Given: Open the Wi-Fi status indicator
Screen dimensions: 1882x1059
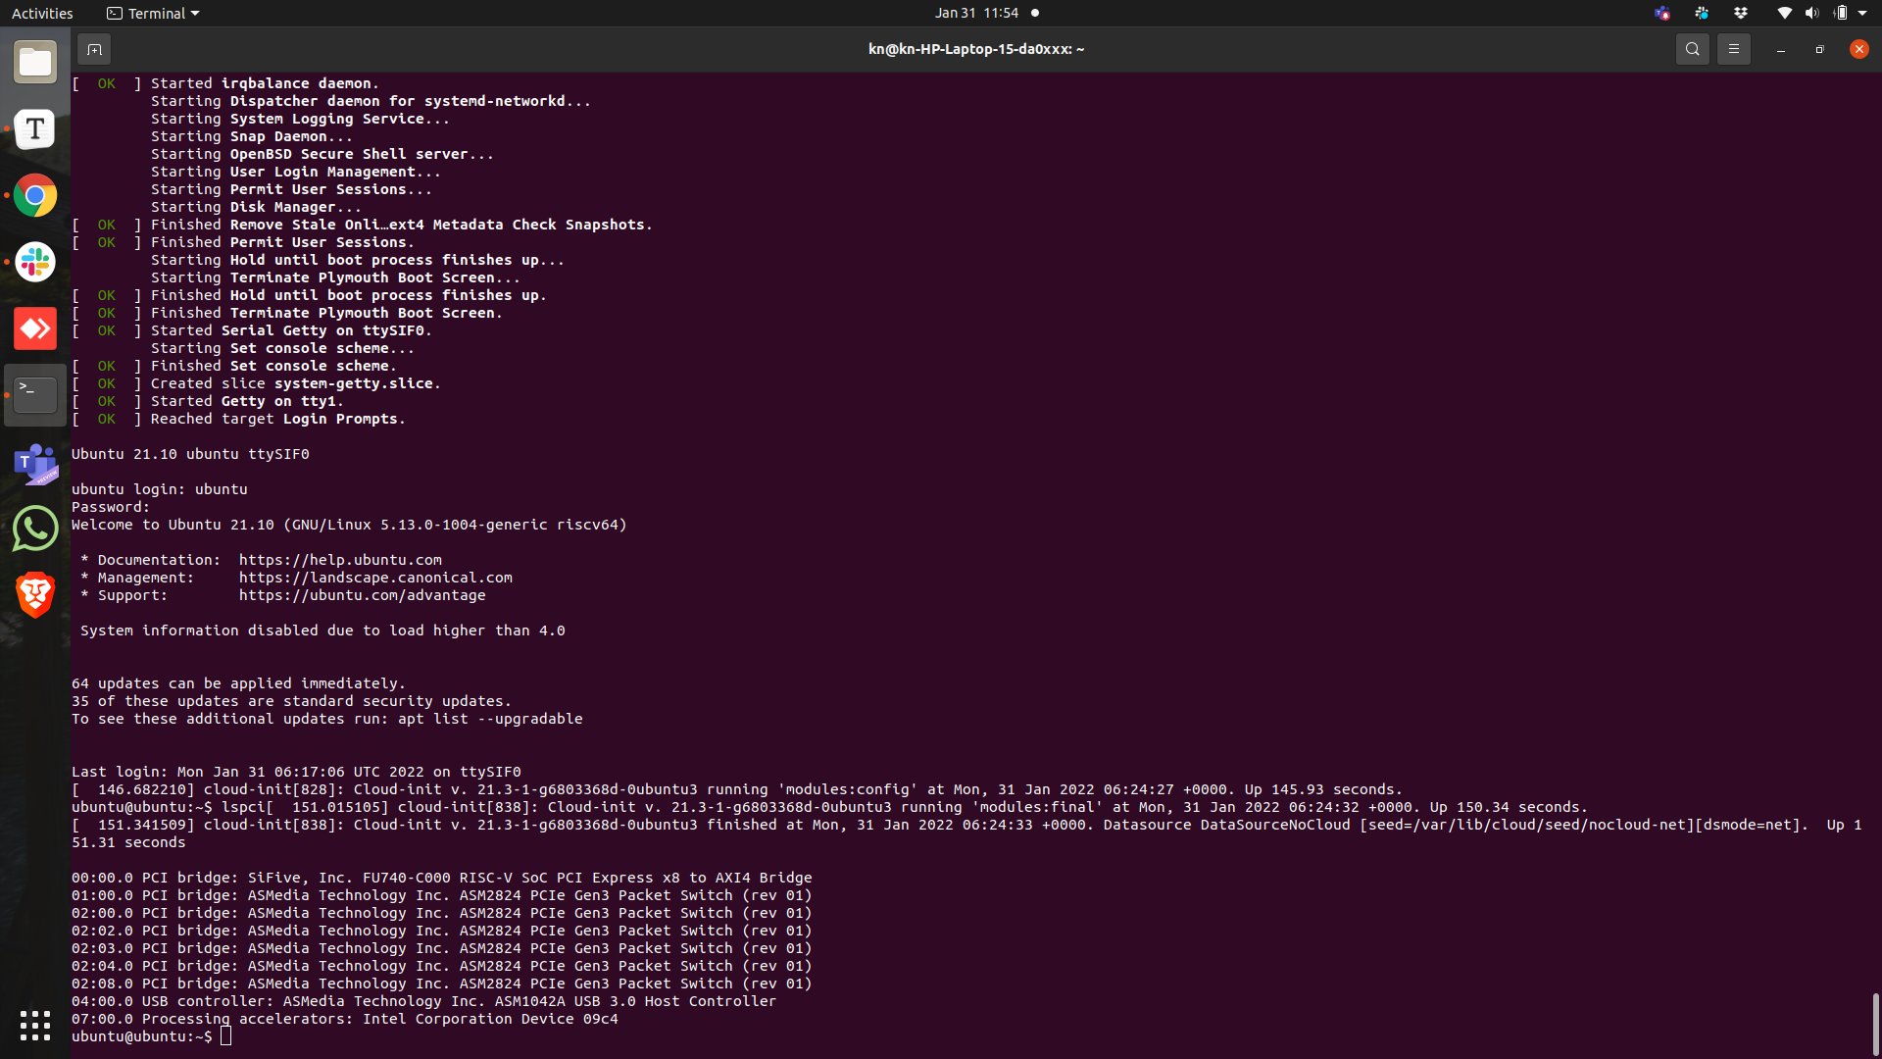Looking at the screenshot, I should point(1784,14).
